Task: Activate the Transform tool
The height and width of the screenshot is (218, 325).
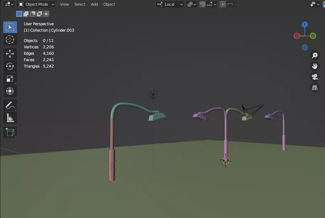Action: tap(10, 91)
